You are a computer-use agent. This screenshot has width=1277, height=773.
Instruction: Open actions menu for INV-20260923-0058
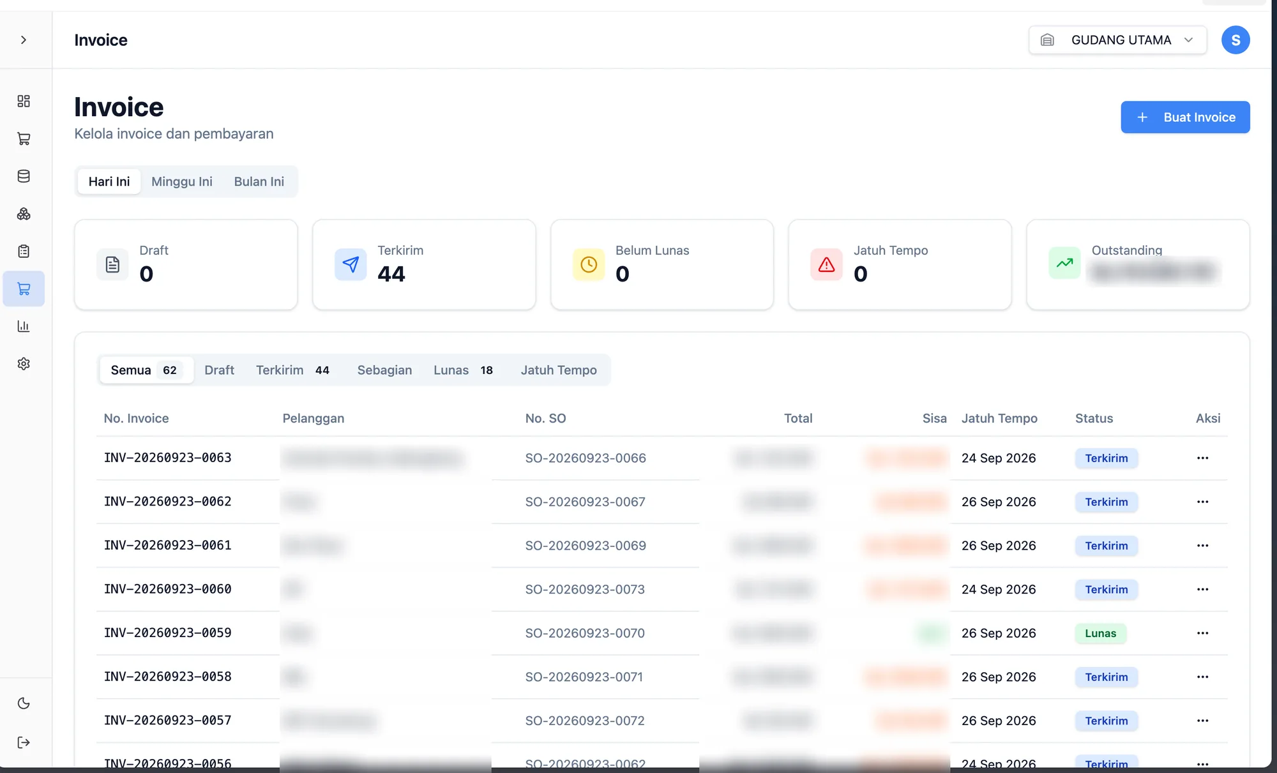point(1202,677)
